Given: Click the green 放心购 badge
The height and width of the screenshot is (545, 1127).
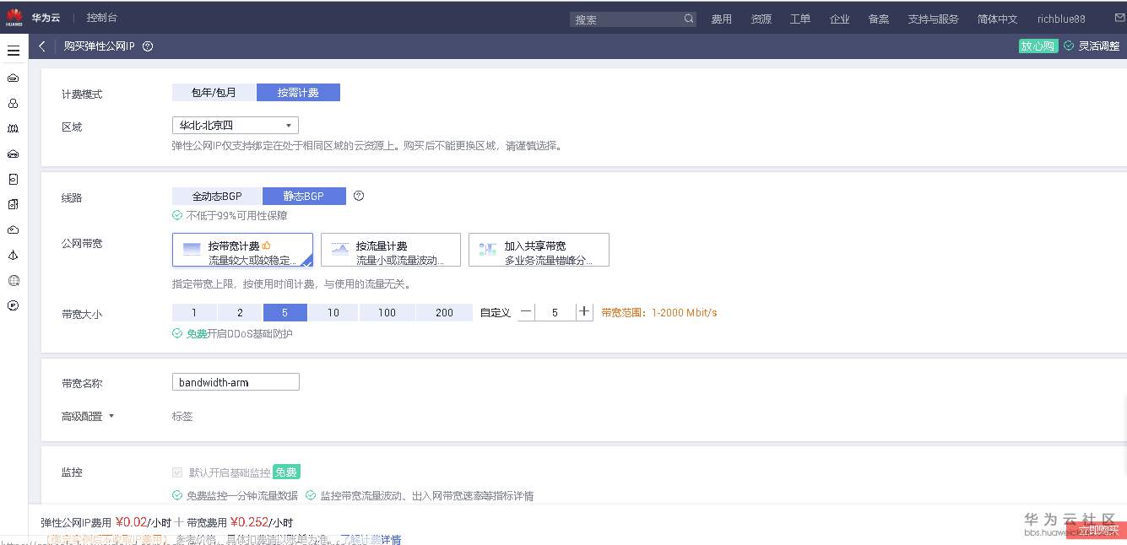Looking at the screenshot, I should click(x=1038, y=46).
